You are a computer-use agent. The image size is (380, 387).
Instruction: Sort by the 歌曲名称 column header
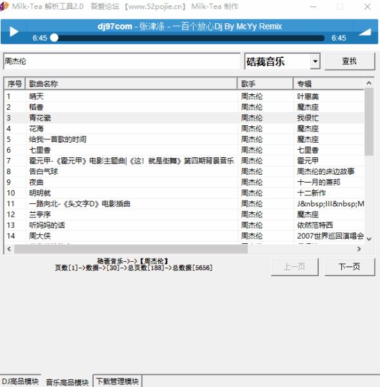click(131, 84)
